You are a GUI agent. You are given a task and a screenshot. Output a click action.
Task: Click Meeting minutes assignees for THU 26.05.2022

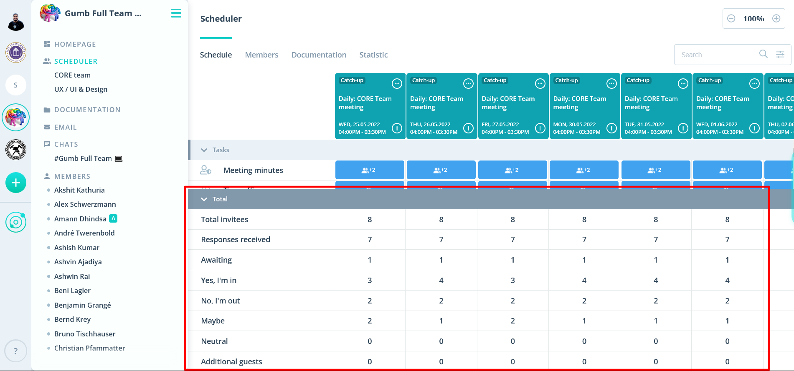pyautogui.click(x=441, y=170)
